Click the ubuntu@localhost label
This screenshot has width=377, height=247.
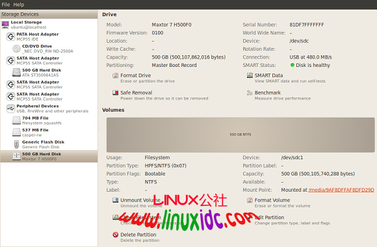(29, 27)
